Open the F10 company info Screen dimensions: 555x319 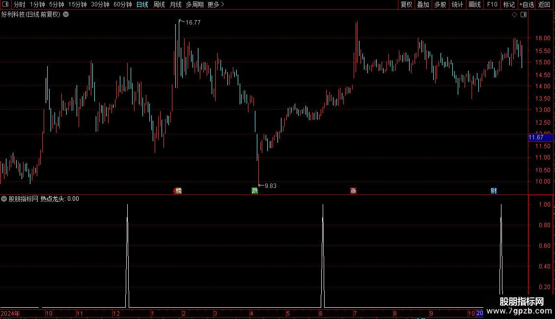click(492, 4)
